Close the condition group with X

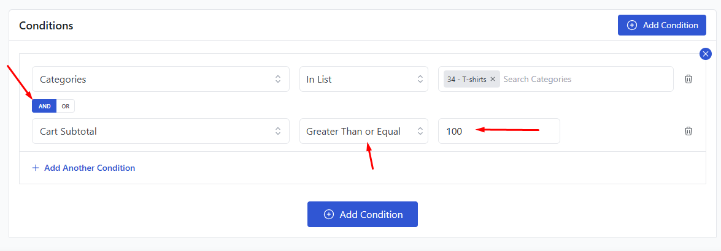[706, 54]
